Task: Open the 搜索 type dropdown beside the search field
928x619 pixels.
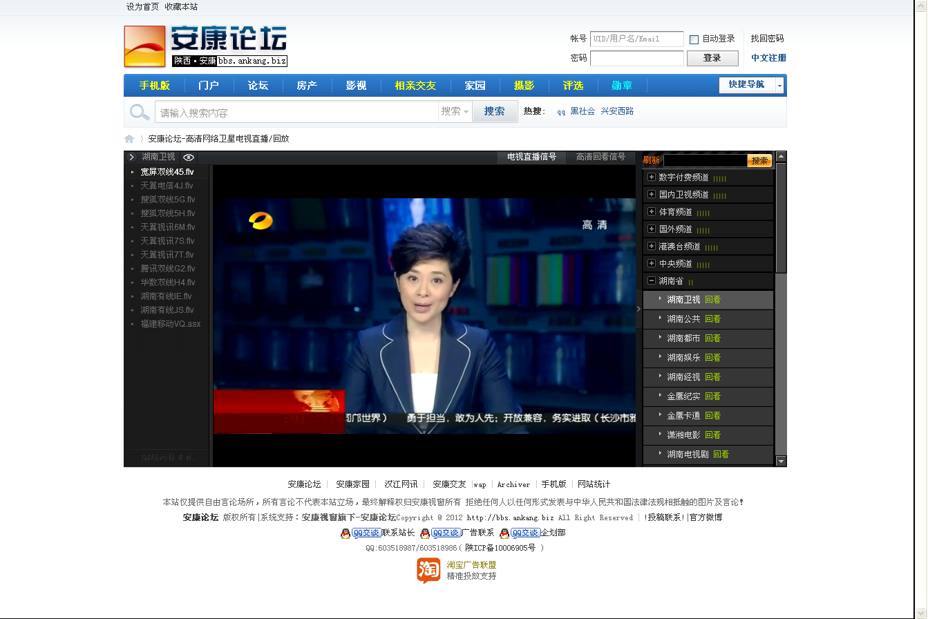Action: tap(455, 111)
